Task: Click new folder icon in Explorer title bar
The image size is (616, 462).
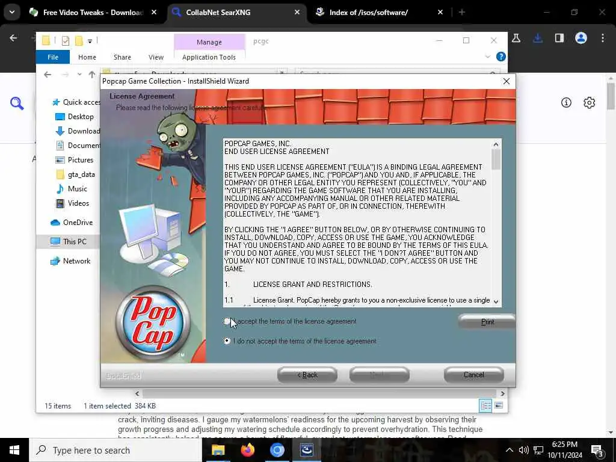Action: pyautogui.click(x=79, y=40)
